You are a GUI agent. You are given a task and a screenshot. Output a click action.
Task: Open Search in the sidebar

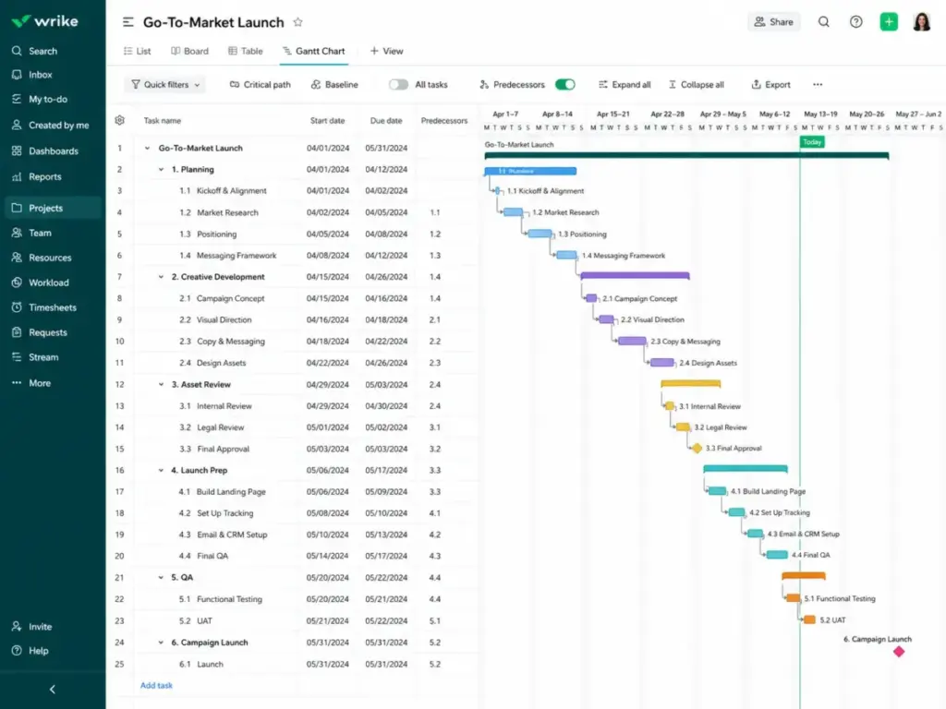(x=35, y=52)
